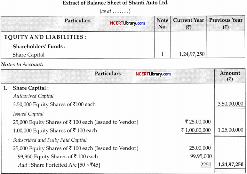Click the NCERTLibrary.com watermark in top table header
This screenshot has height=174, width=247.
coord(127,23)
